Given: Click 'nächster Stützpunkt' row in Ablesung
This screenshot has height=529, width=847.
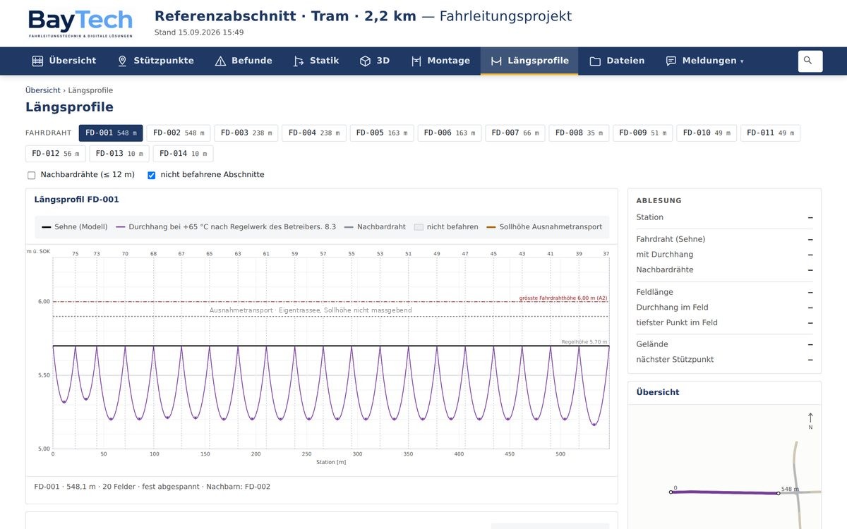Looking at the screenshot, I should click(x=724, y=360).
